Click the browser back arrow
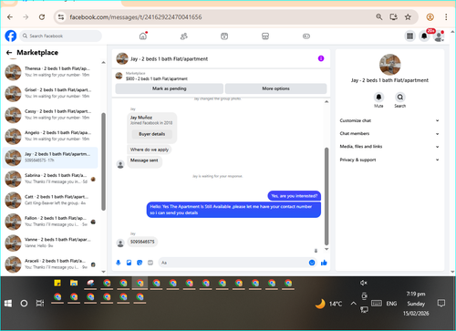456x331 pixels. click(x=10, y=17)
